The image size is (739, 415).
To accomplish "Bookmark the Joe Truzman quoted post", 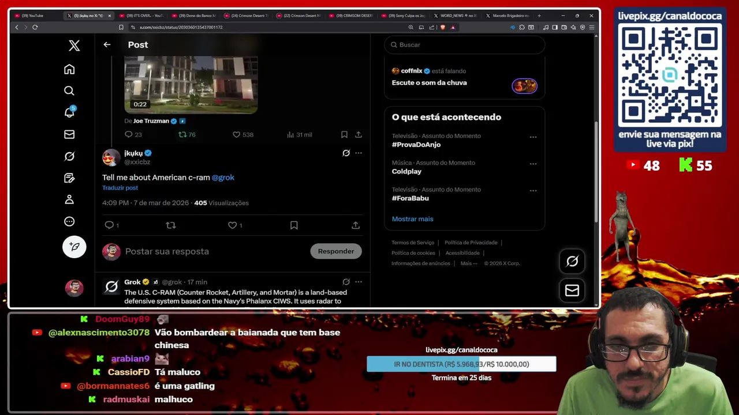I will [x=344, y=134].
